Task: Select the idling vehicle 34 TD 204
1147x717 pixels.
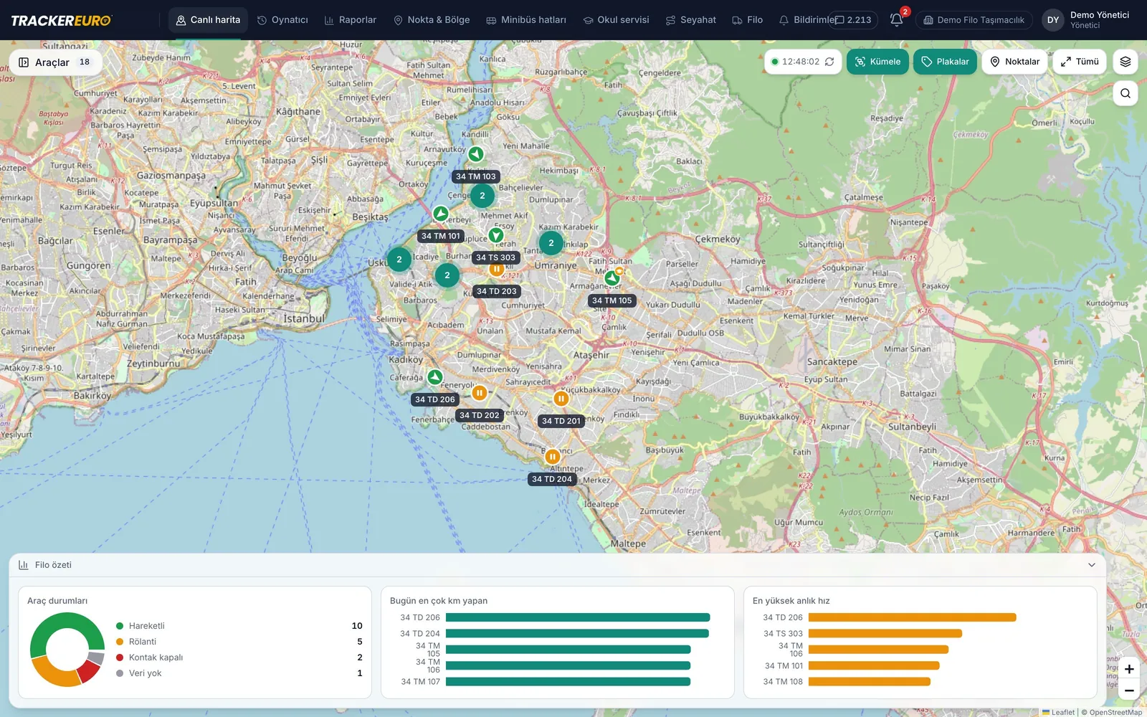Action: point(553,457)
